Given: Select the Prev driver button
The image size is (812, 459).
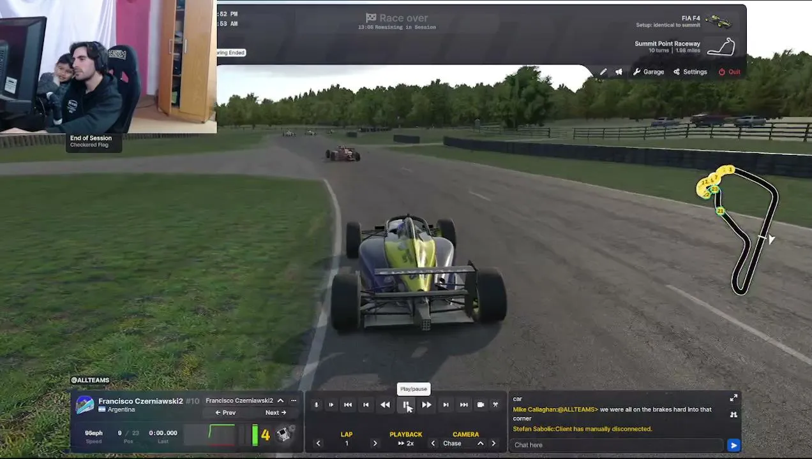Looking at the screenshot, I should [x=225, y=412].
